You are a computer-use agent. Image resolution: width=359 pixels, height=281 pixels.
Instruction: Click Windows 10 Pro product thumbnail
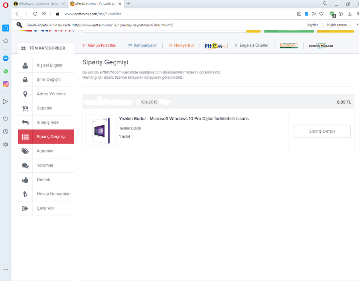[x=101, y=131]
